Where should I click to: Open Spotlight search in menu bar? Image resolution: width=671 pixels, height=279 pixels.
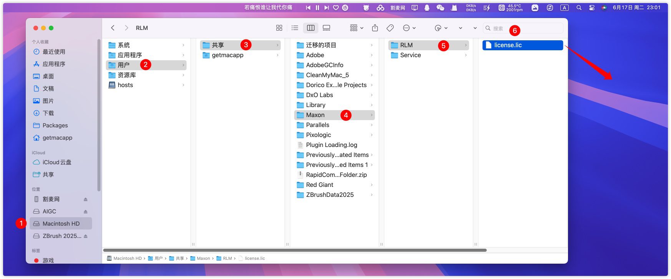coord(579,8)
